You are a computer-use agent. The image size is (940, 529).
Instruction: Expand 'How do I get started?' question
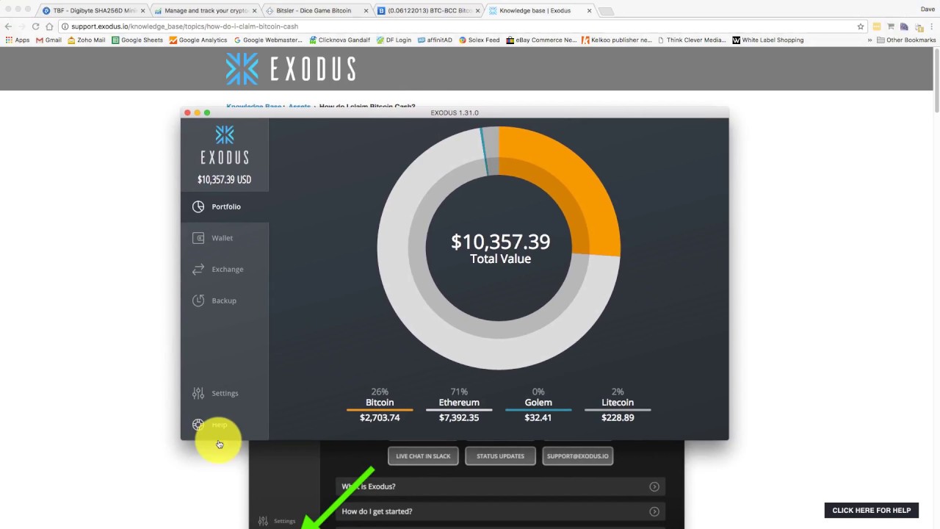[500, 511]
